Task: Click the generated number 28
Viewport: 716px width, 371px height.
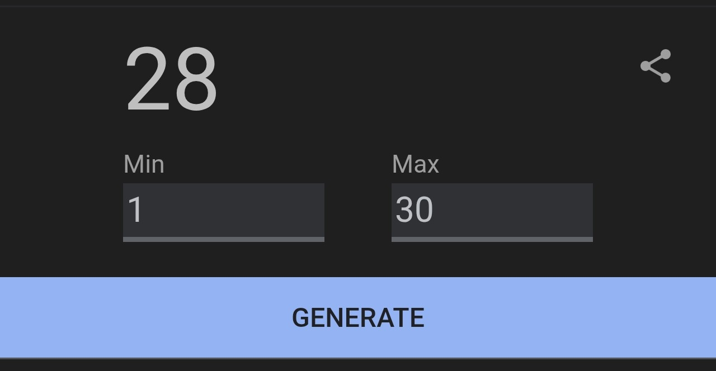Action: click(x=171, y=79)
